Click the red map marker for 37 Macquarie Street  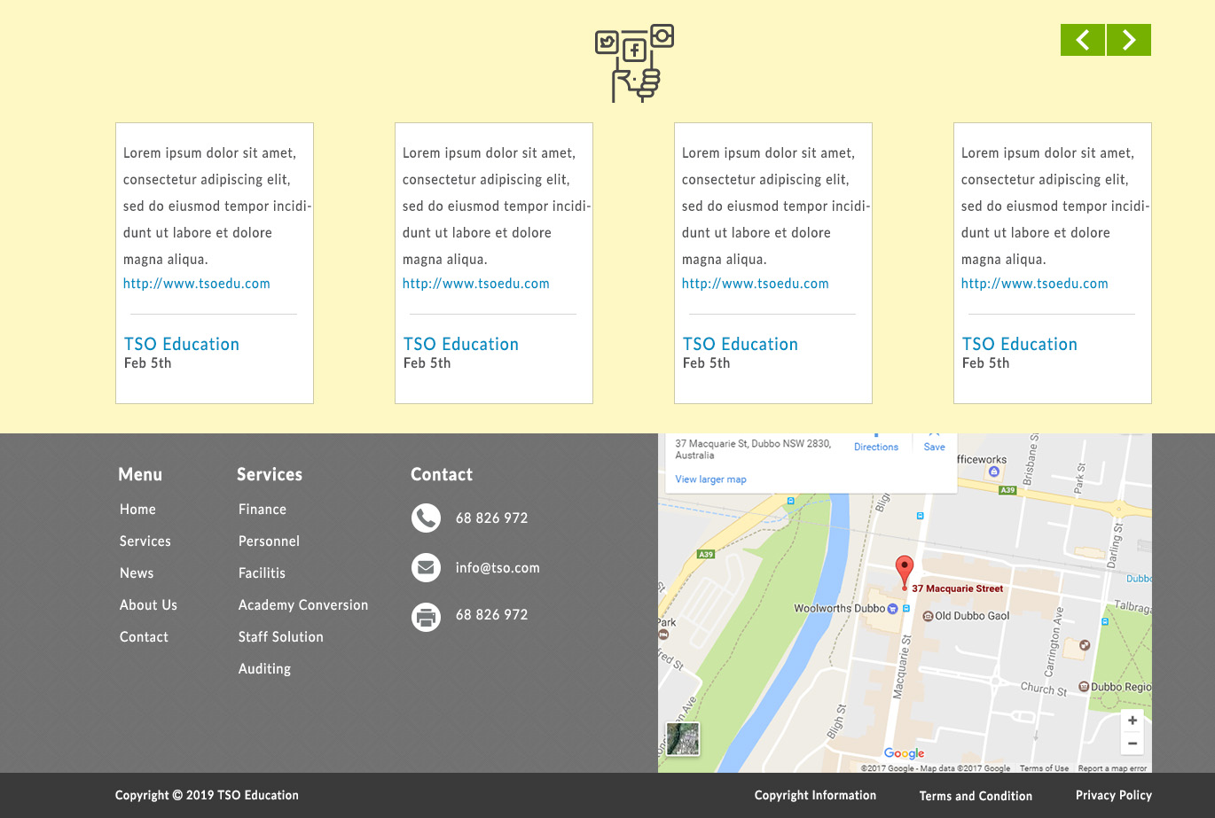tap(905, 569)
